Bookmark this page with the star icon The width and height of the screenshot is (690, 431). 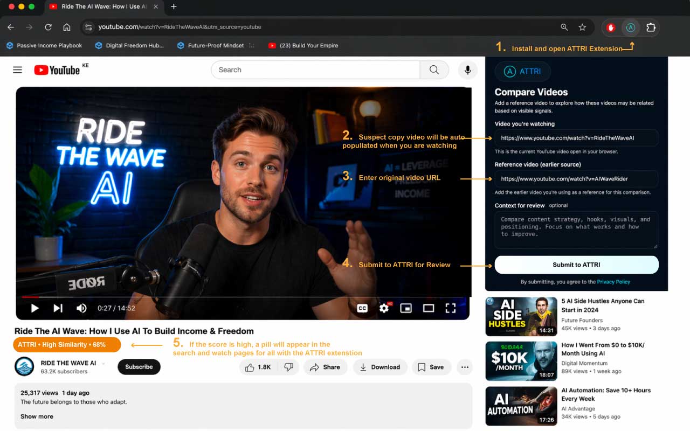point(582,27)
